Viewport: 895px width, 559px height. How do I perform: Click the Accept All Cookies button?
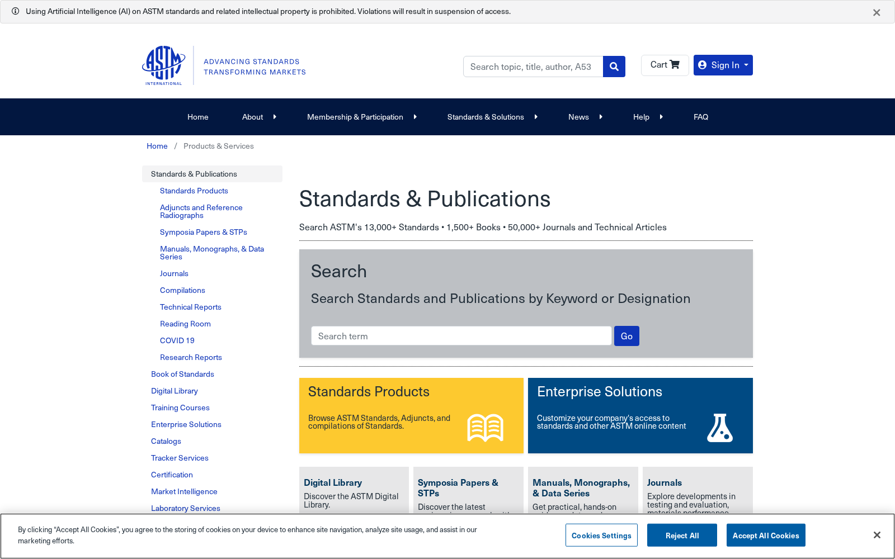coord(766,535)
